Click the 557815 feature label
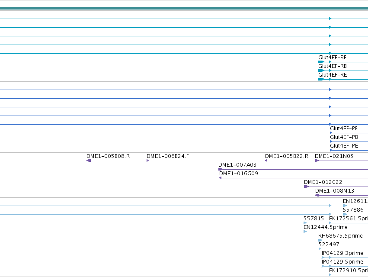 point(314,219)
